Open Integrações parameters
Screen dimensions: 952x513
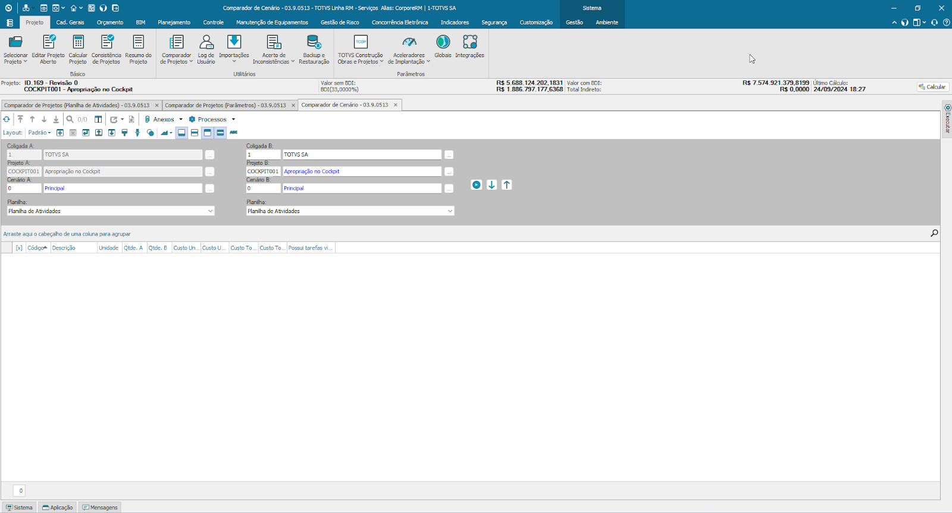(469, 46)
